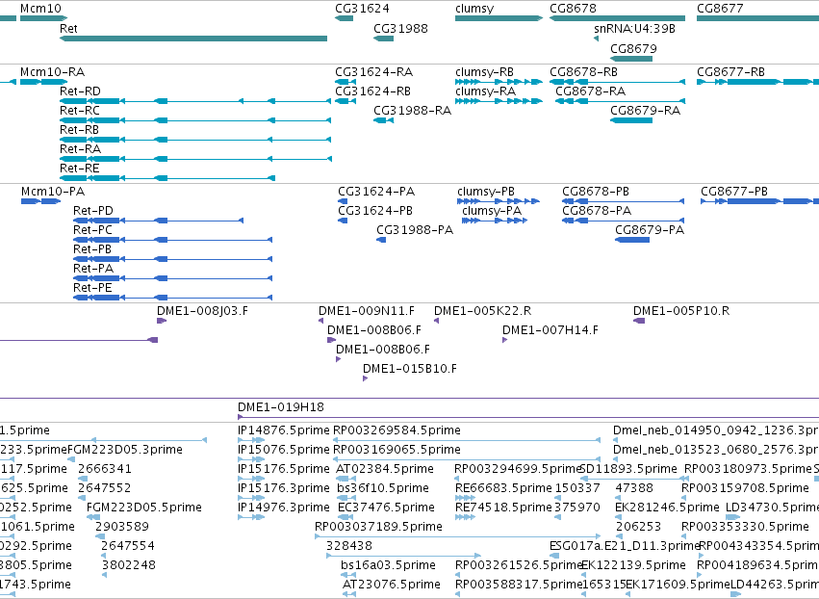The height and width of the screenshot is (599, 819).
Task: Open the CG31988-RA transcript label
Action: pos(412,111)
